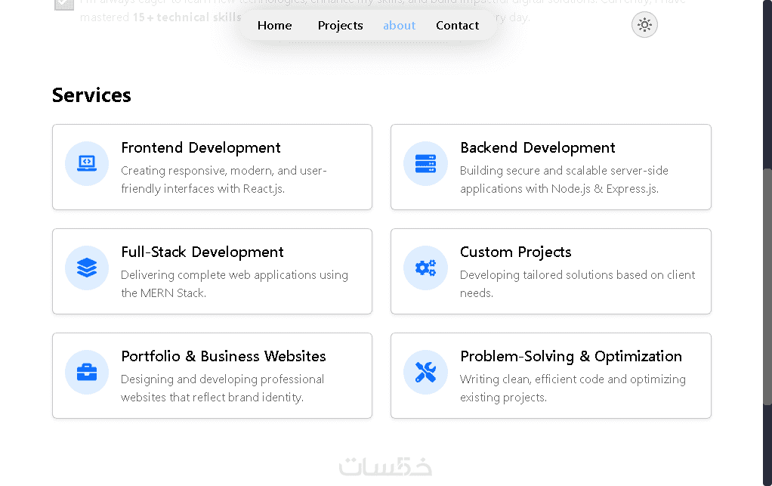Screen dimensions: 772x486
Task: Click the Frontend Development heading
Action: point(201,147)
